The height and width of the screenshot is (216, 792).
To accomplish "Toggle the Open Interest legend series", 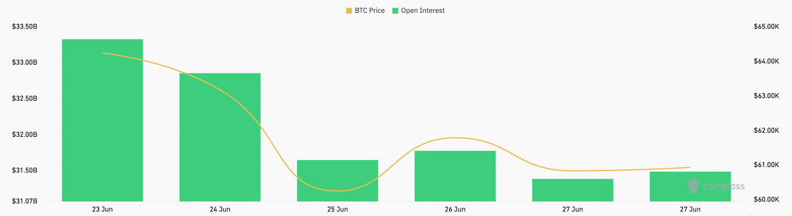I will pos(418,10).
